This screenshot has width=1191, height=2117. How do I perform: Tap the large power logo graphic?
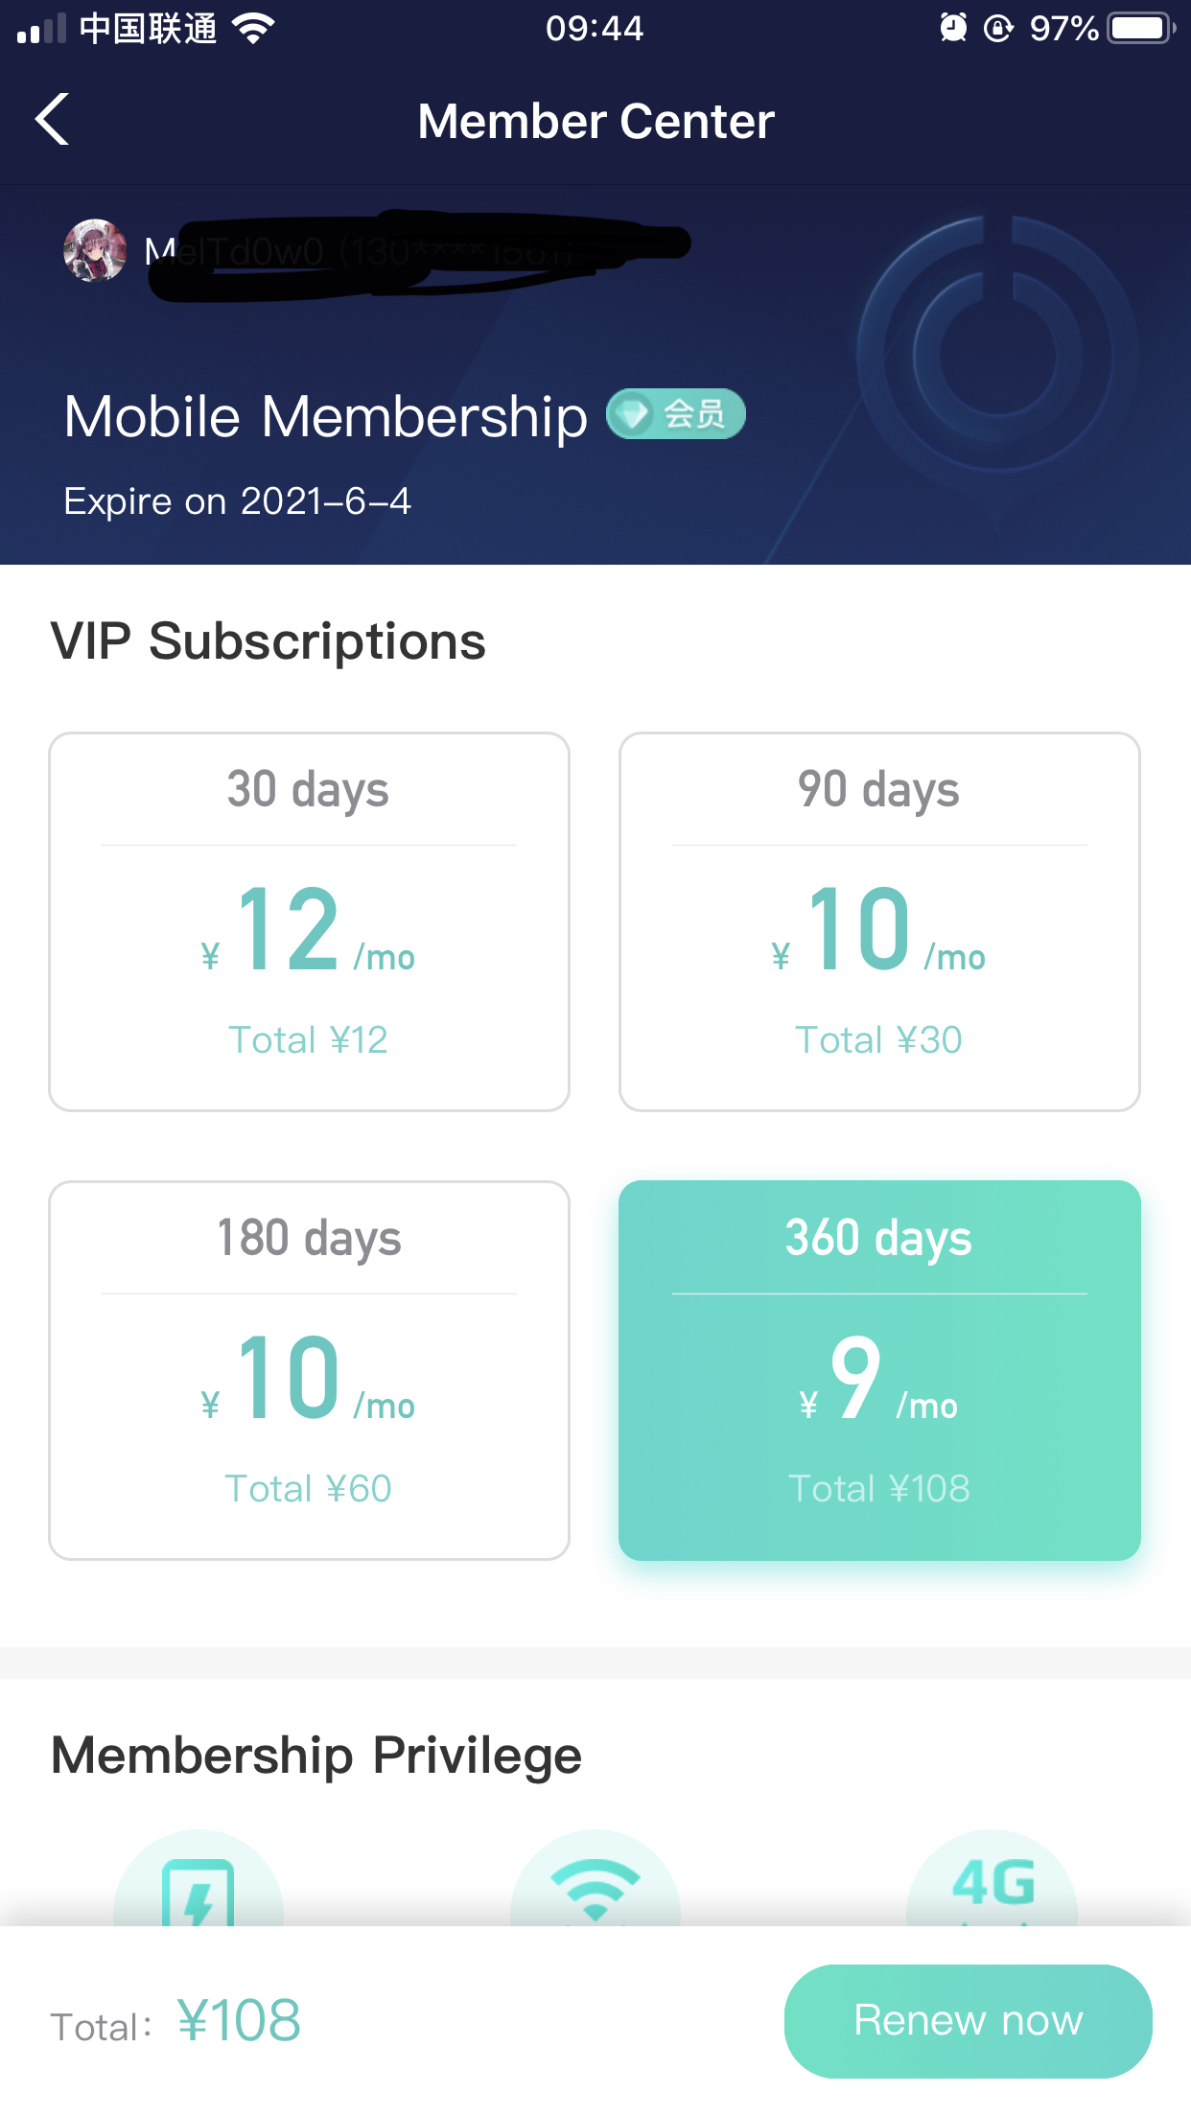tap(997, 355)
